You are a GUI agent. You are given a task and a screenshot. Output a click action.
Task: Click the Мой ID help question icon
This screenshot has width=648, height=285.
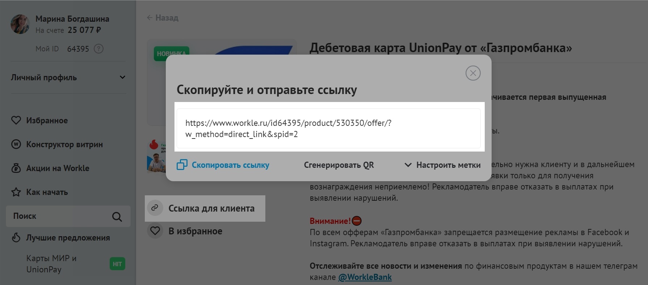[x=98, y=48]
